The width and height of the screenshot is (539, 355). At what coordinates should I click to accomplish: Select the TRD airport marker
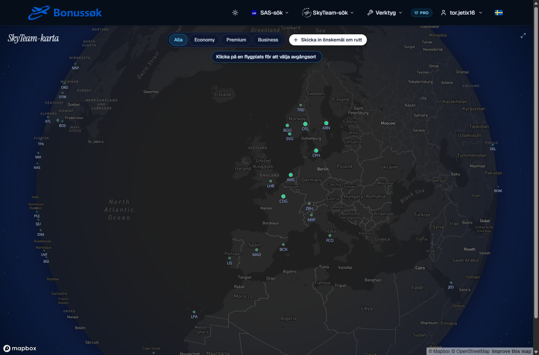301,105
